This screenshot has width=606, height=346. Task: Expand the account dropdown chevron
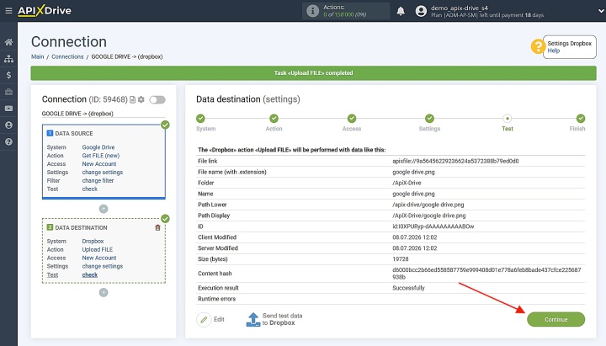pyautogui.click(x=601, y=11)
